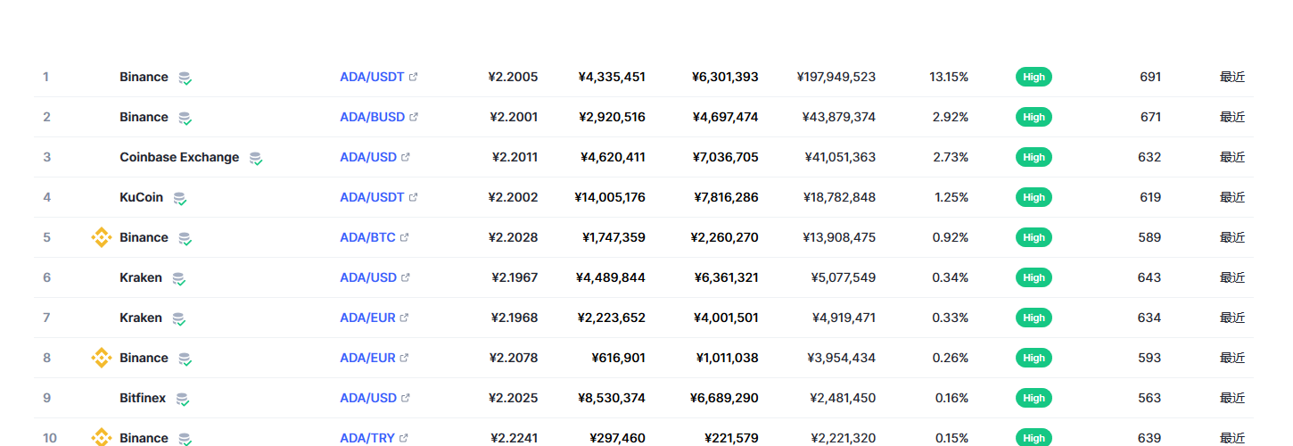Click High badge in ADA/BTC row
Viewport: 1293px width, 446px height.
pyautogui.click(x=1034, y=237)
